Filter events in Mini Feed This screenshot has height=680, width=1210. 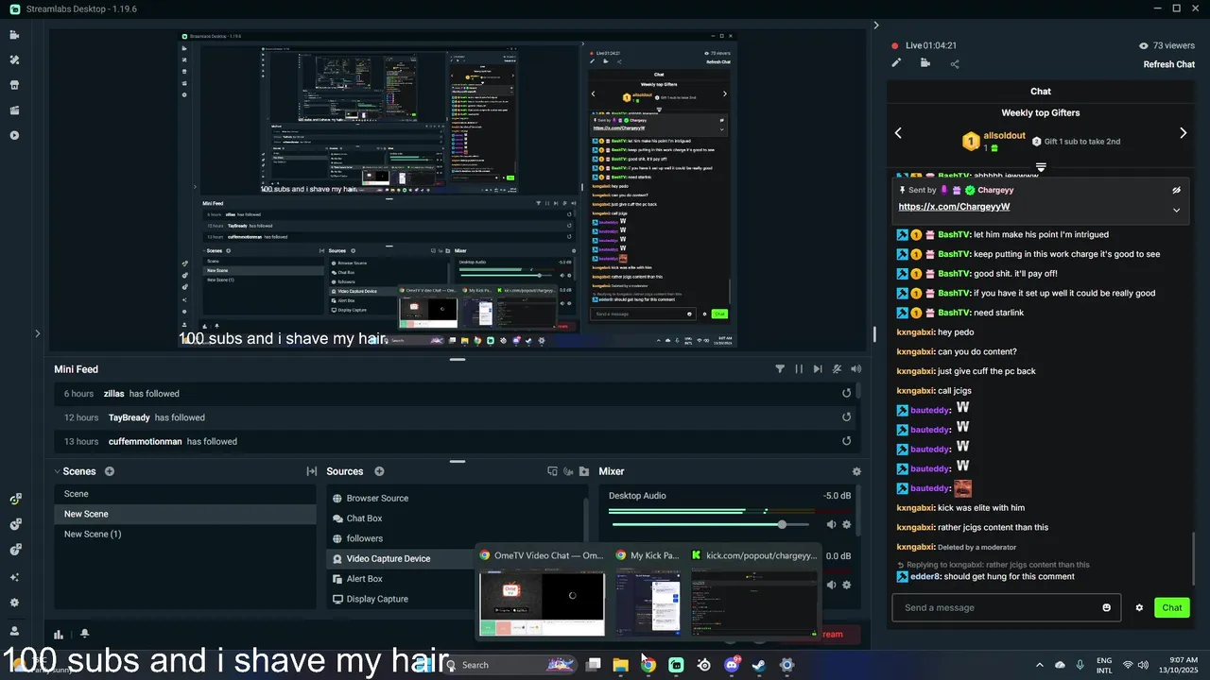click(x=780, y=369)
